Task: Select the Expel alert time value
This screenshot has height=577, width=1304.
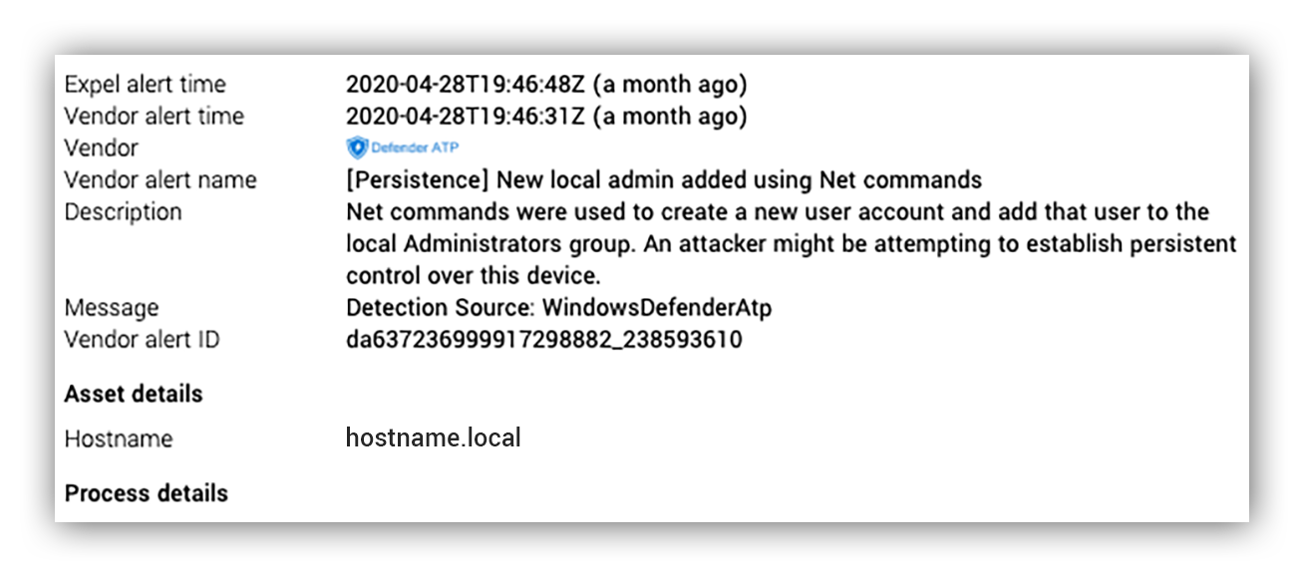Action: 546,84
